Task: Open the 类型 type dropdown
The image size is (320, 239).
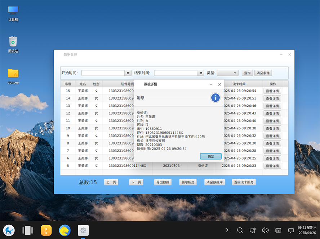Action: tap(227, 73)
